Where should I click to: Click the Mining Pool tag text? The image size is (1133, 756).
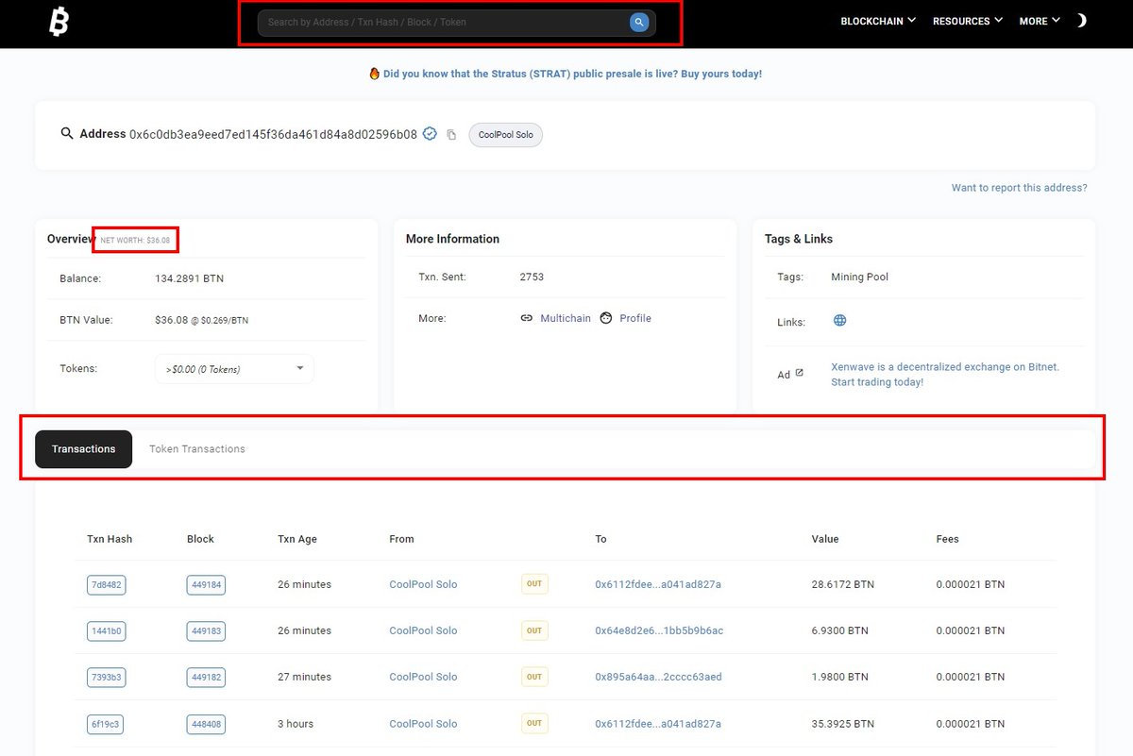[x=859, y=277]
